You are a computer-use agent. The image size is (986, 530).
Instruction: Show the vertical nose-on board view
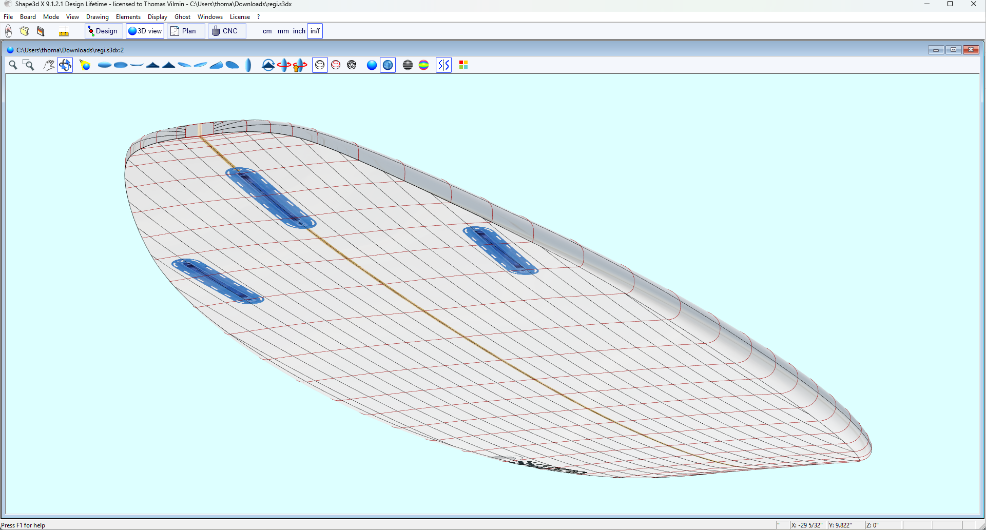pyautogui.click(x=248, y=65)
